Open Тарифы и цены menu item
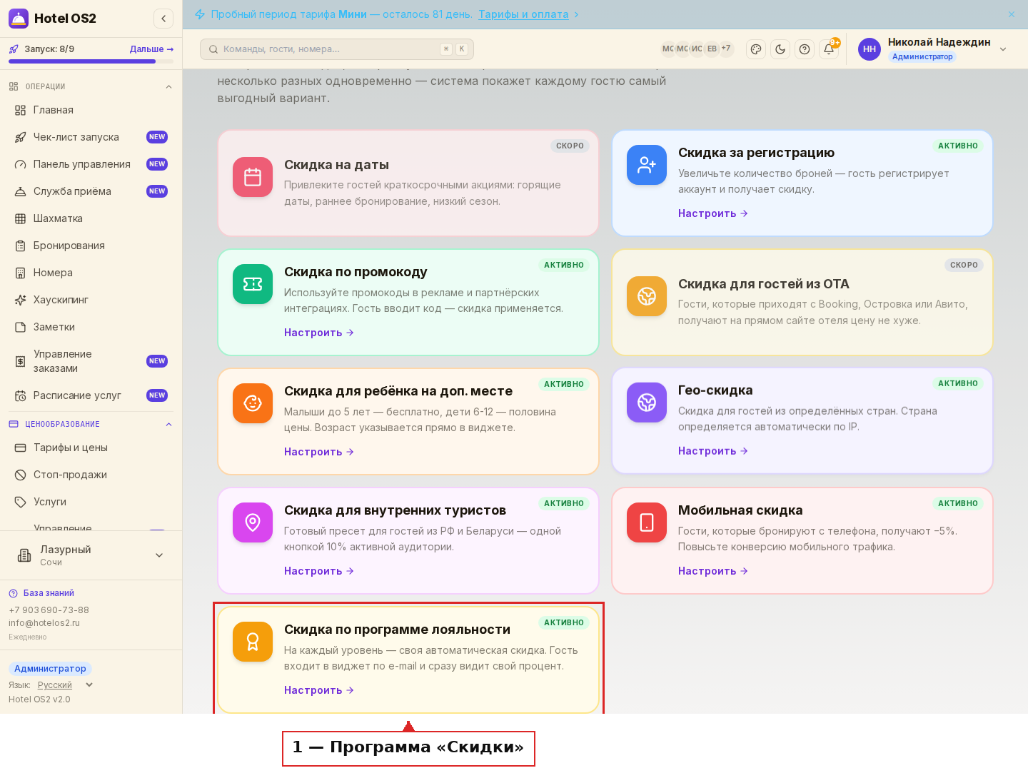 [91, 448]
